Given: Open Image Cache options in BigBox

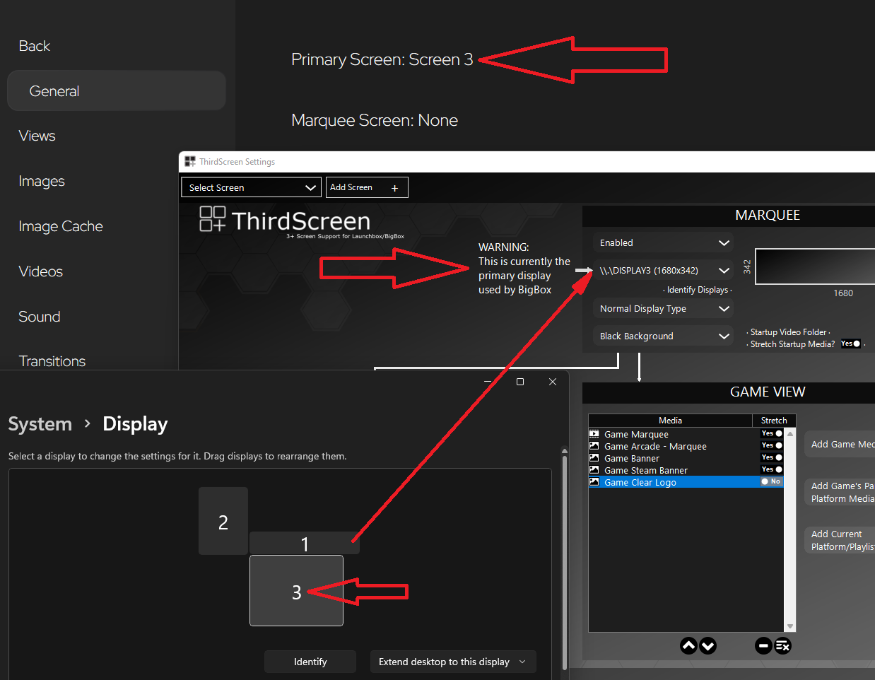Looking at the screenshot, I should coord(61,226).
